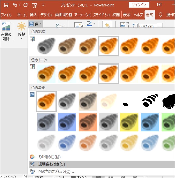Apply black and white 50% striped thumbnail
Screen dimensions: 175x178
(150, 101)
